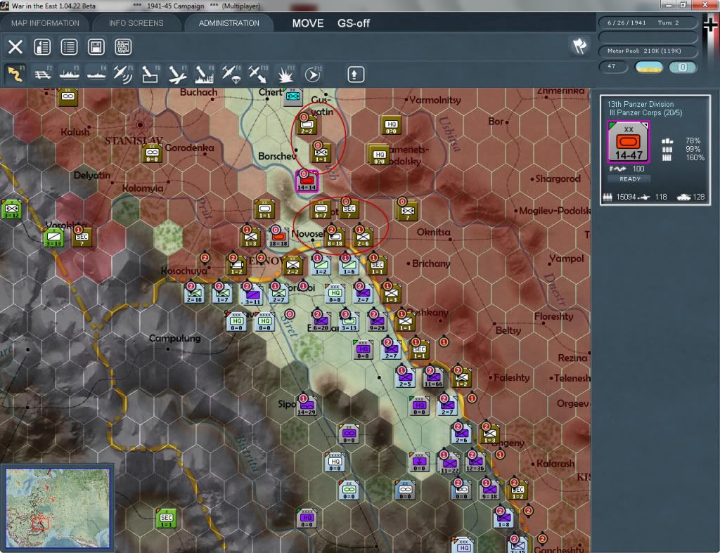Select the F8 bomb city mode icon

204,74
